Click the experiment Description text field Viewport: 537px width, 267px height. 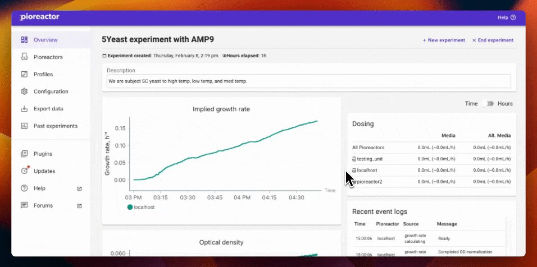(x=308, y=81)
